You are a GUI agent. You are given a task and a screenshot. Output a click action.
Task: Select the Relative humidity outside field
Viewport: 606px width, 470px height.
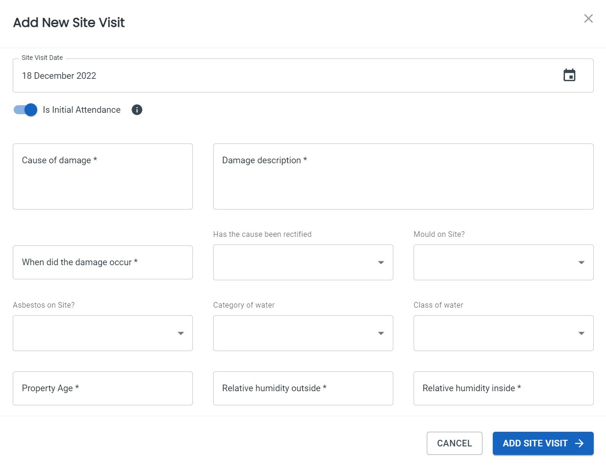303,388
